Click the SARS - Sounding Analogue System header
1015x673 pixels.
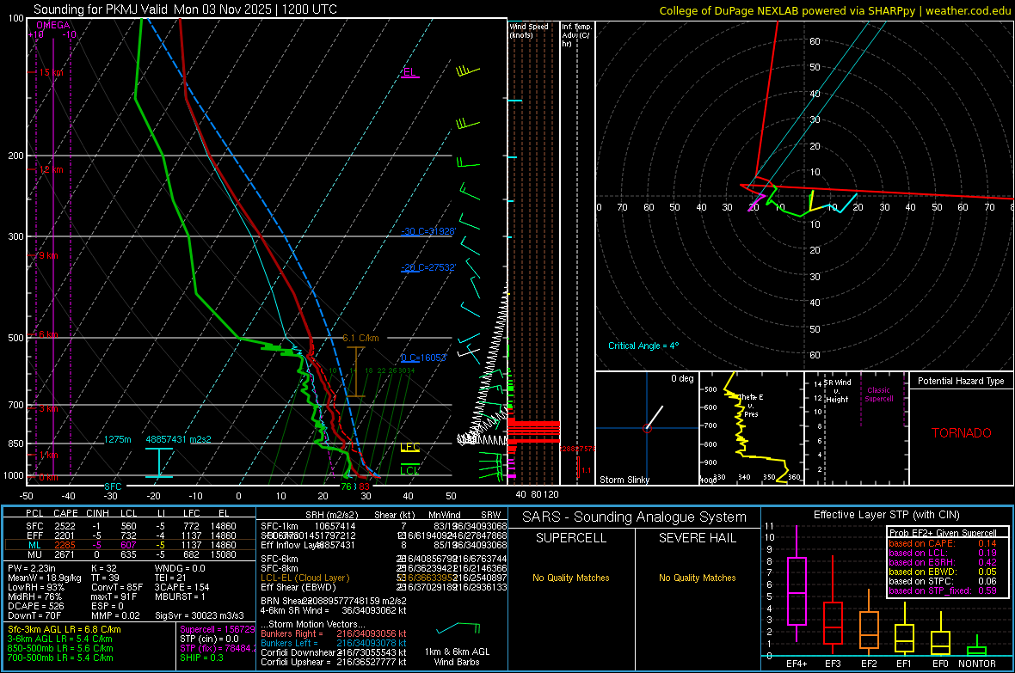coord(635,517)
